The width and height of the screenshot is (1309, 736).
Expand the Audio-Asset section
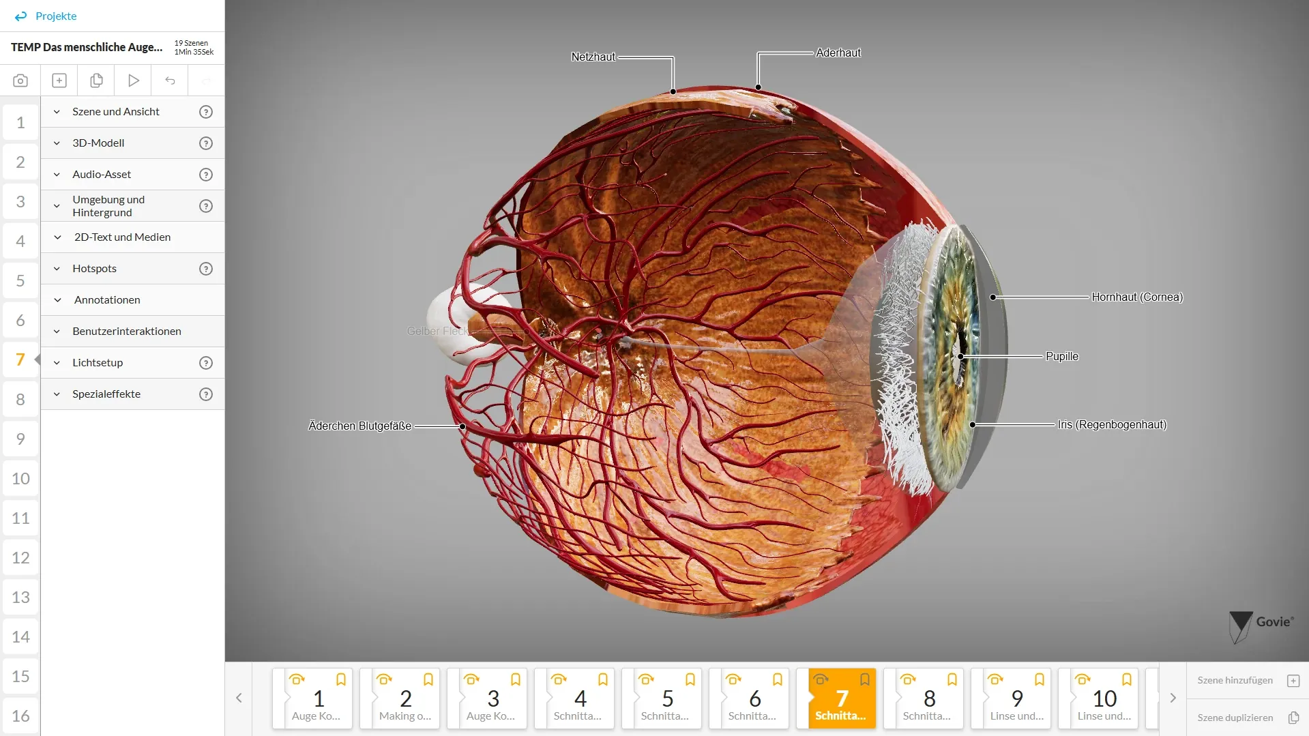pos(57,175)
